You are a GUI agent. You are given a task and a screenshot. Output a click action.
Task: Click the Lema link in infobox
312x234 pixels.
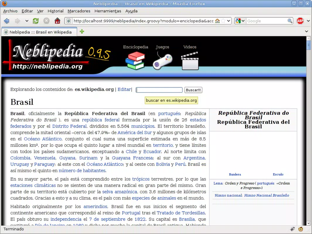[218, 183]
